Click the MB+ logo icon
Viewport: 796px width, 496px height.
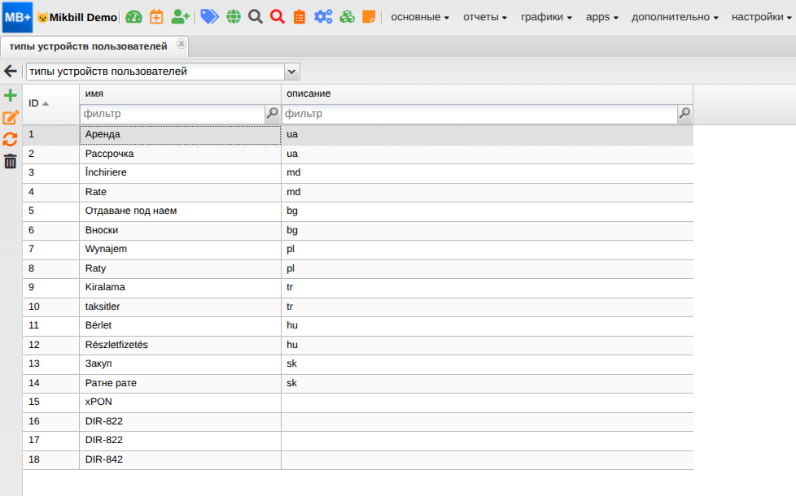coord(17,17)
